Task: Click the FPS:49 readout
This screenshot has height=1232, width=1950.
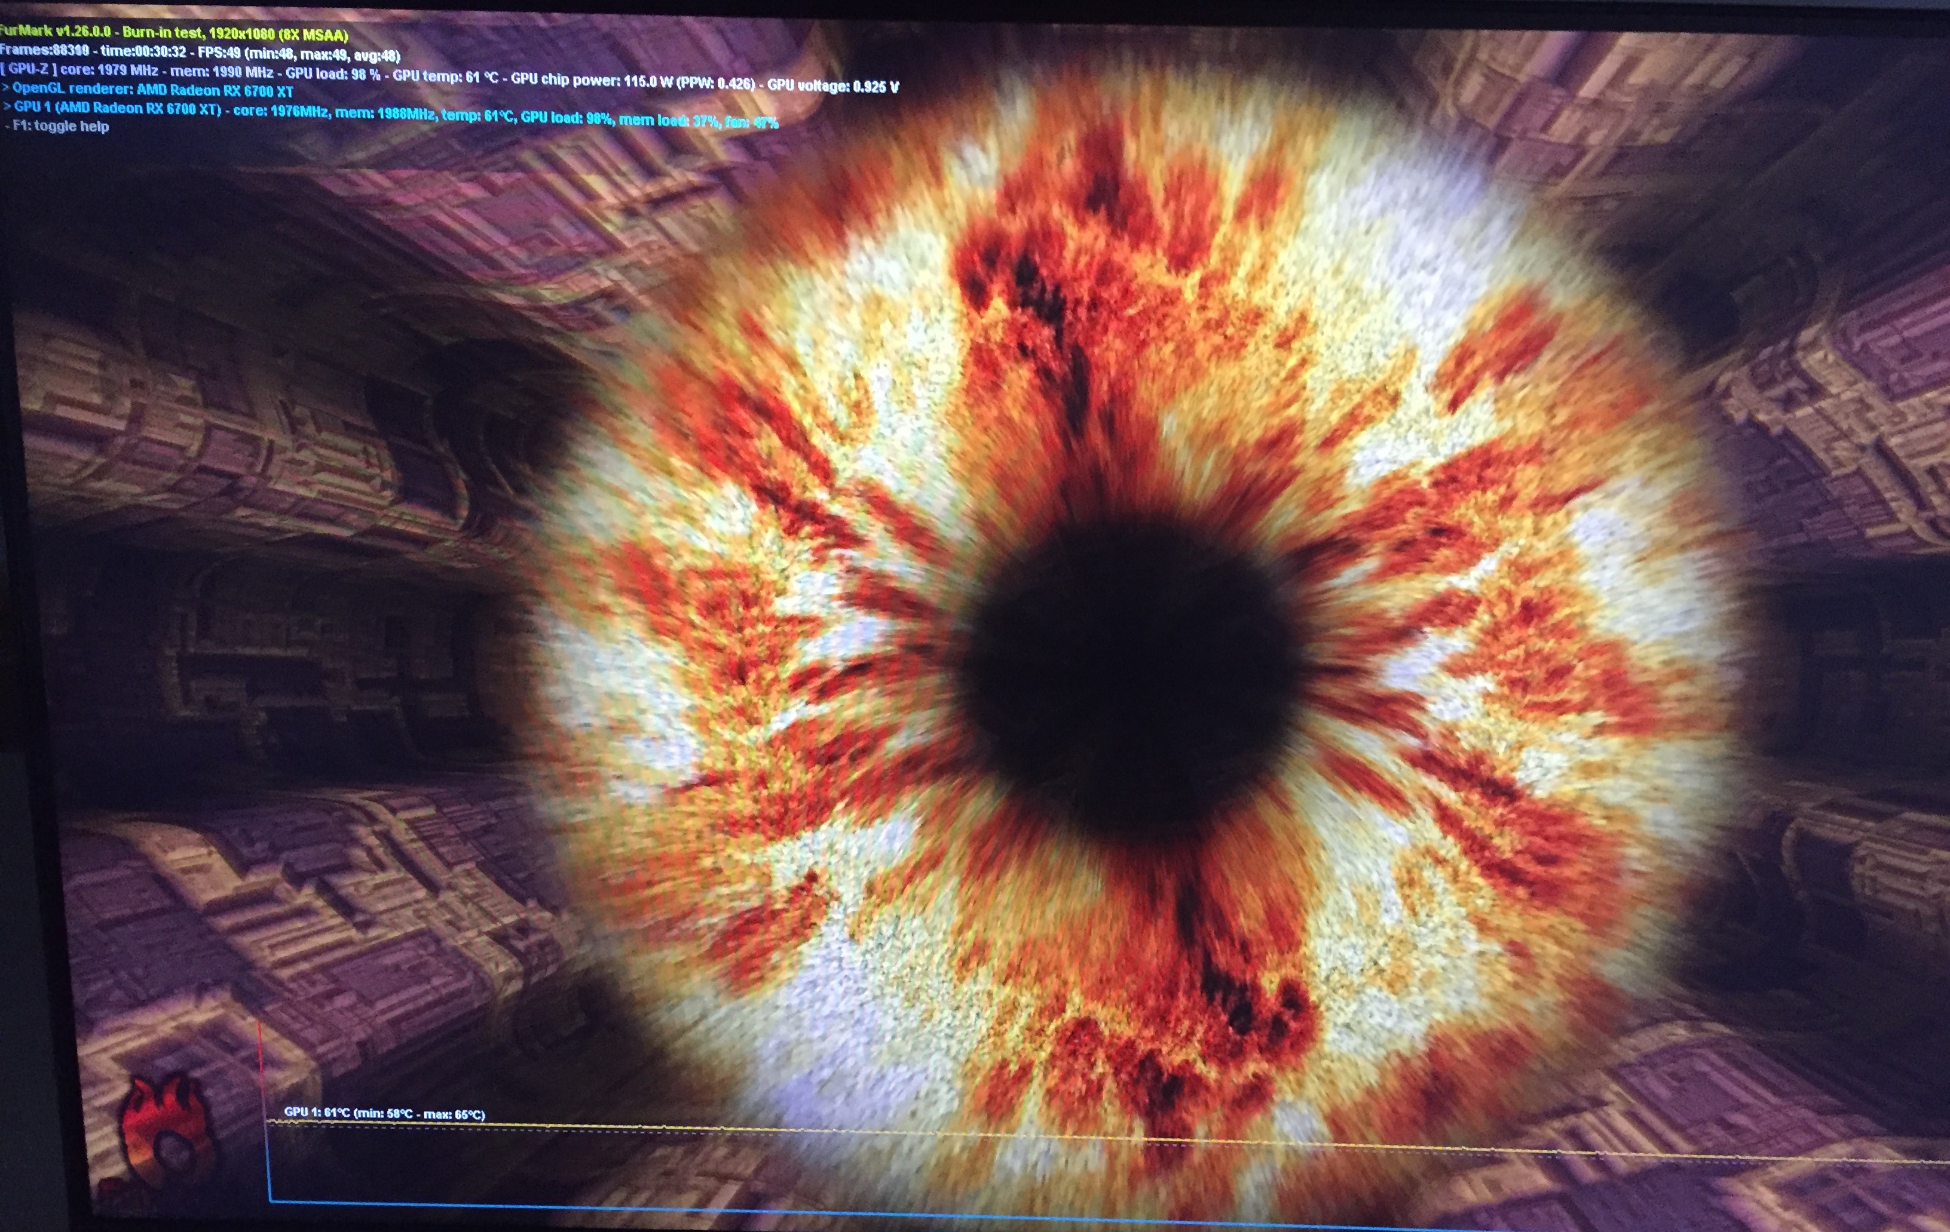Action: (219, 53)
